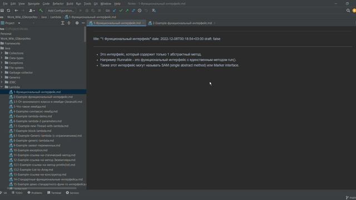Collapse the Lambda folder
Viewport: 356px width, 200px height.
coord(2,87)
